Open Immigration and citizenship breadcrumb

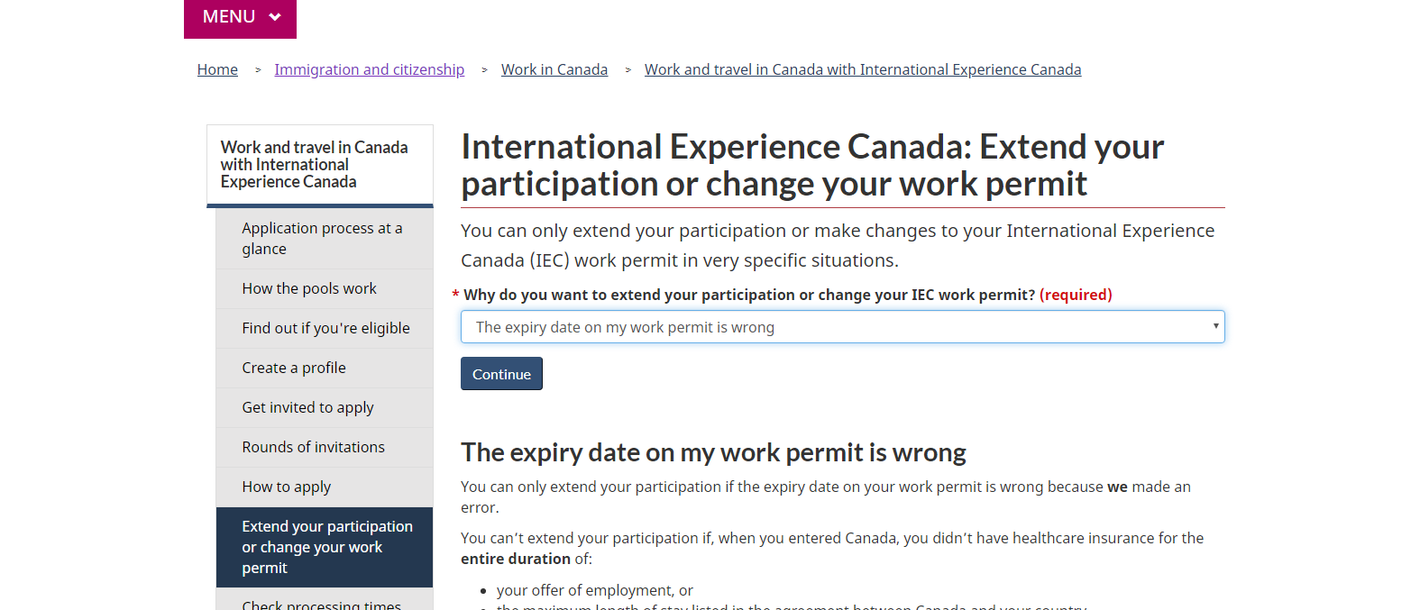tap(370, 69)
